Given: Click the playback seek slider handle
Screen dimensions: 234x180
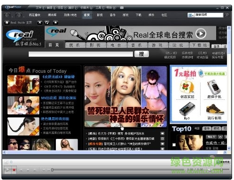Looking at the screenshot, I should click(x=52, y=170).
